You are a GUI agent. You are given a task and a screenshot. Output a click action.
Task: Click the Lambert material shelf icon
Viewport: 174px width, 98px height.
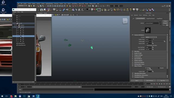click(83, 10)
